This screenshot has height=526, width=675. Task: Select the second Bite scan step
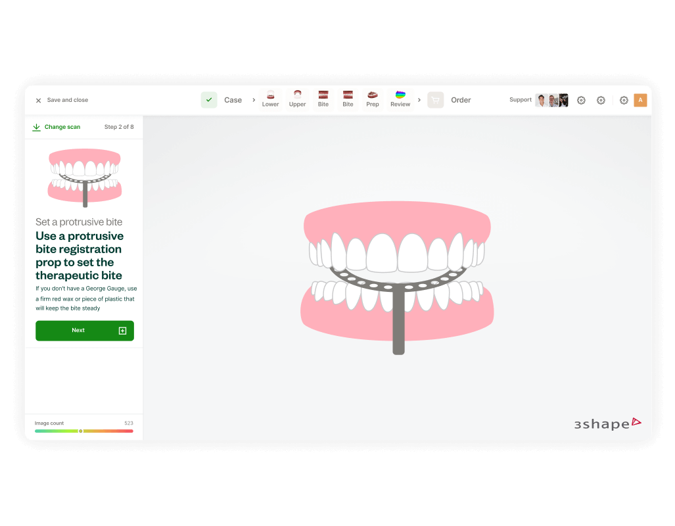click(x=348, y=99)
